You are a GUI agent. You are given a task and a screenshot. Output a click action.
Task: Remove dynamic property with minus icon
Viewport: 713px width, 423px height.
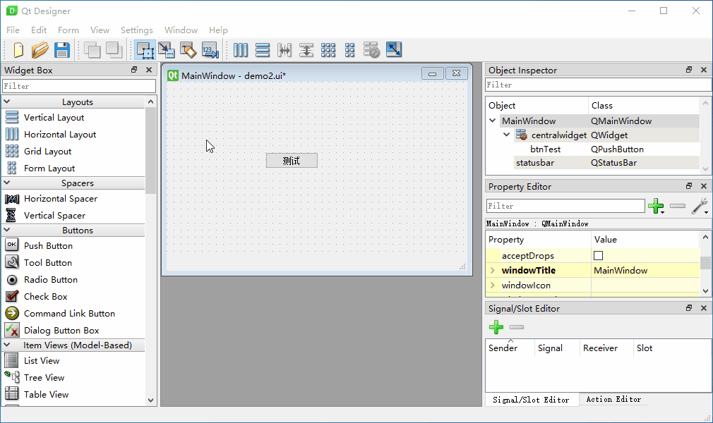point(678,206)
